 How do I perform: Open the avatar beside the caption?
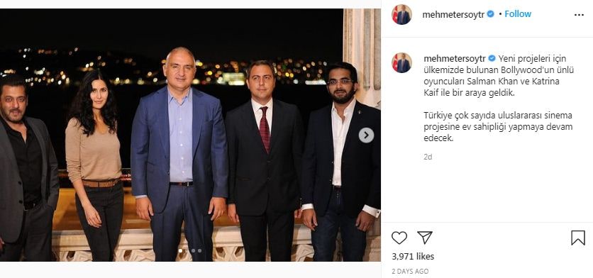click(401, 62)
